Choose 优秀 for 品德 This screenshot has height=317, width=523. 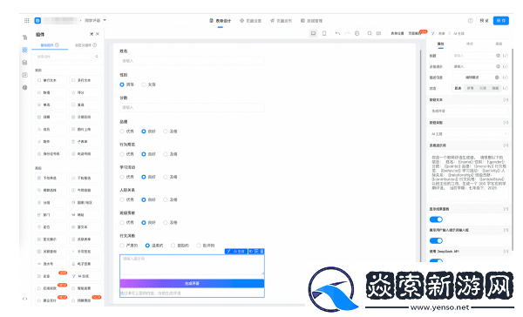122,132
